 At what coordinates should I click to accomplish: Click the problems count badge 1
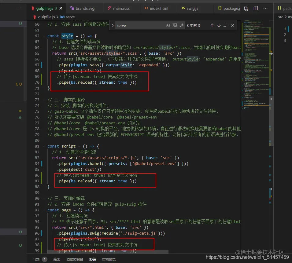coord(45,259)
